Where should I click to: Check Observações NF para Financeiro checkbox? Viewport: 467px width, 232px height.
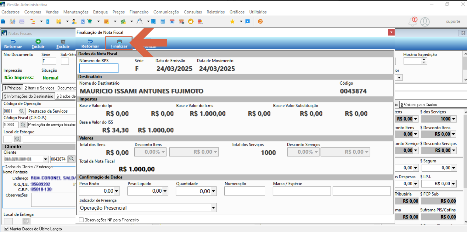[81, 220]
